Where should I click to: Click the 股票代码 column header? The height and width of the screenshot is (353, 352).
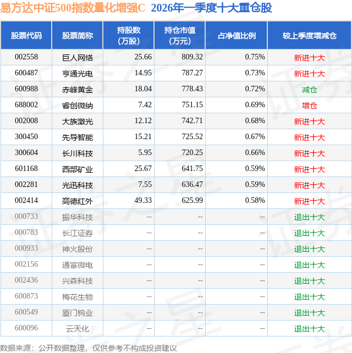click(26, 35)
